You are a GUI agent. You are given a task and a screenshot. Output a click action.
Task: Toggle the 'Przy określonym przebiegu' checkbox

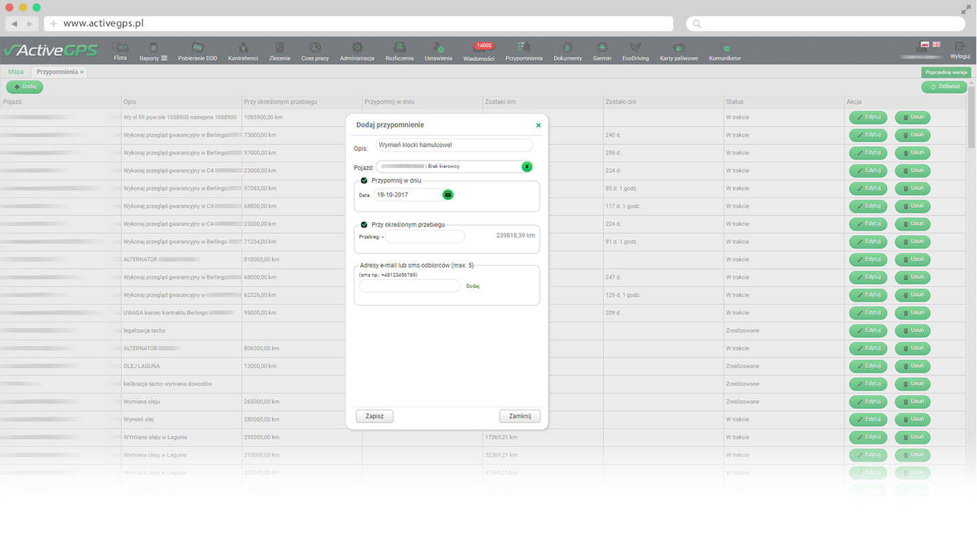click(364, 224)
